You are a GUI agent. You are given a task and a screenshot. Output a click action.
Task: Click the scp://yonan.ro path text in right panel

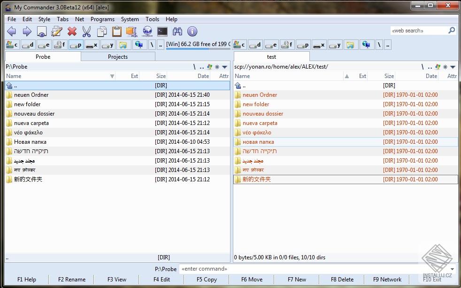coord(281,67)
